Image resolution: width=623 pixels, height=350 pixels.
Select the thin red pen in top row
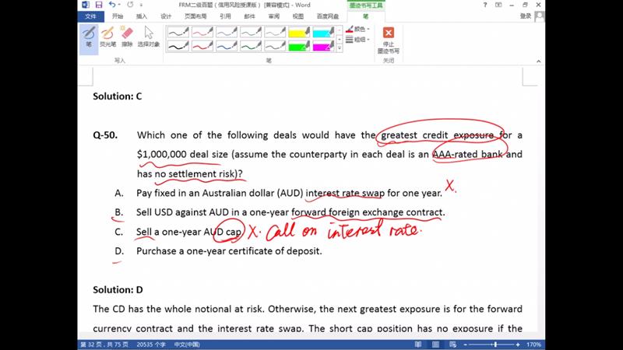(202, 32)
